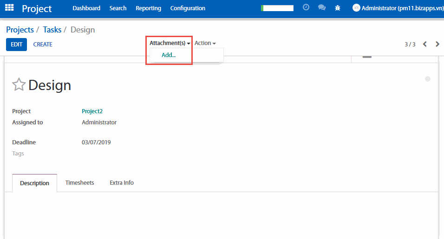Toggle the kanban state status dot
This screenshot has width=444, height=239.
click(428, 79)
